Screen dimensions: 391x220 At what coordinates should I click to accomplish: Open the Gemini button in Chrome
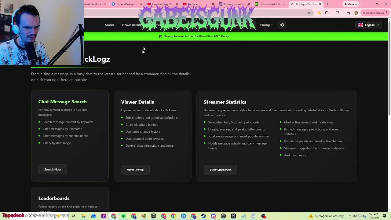[x=350, y=4]
